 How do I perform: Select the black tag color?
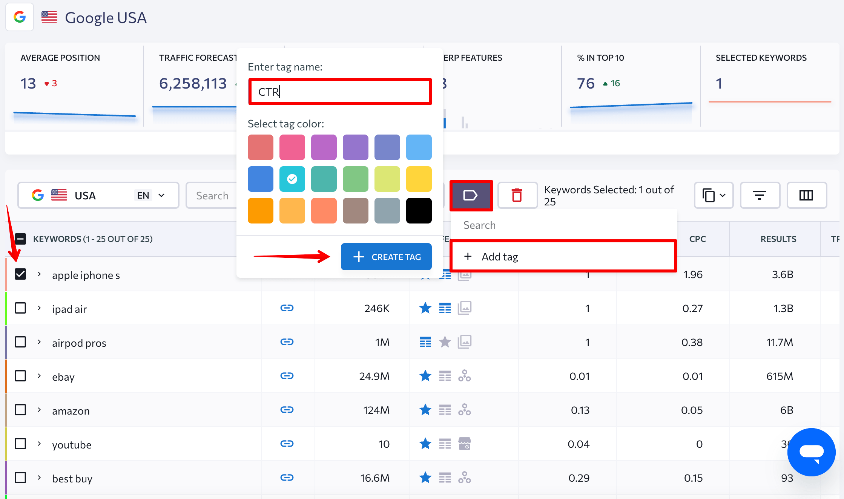point(419,211)
